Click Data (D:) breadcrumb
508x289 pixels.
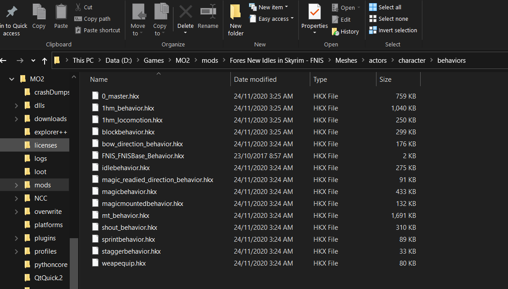119,61
